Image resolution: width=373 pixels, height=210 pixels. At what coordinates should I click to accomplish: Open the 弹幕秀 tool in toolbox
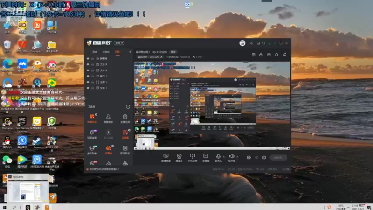point(108,150)
